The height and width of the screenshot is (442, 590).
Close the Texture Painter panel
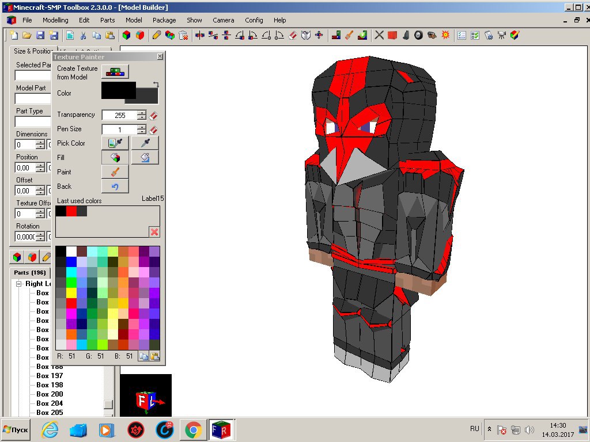(160, 56)
